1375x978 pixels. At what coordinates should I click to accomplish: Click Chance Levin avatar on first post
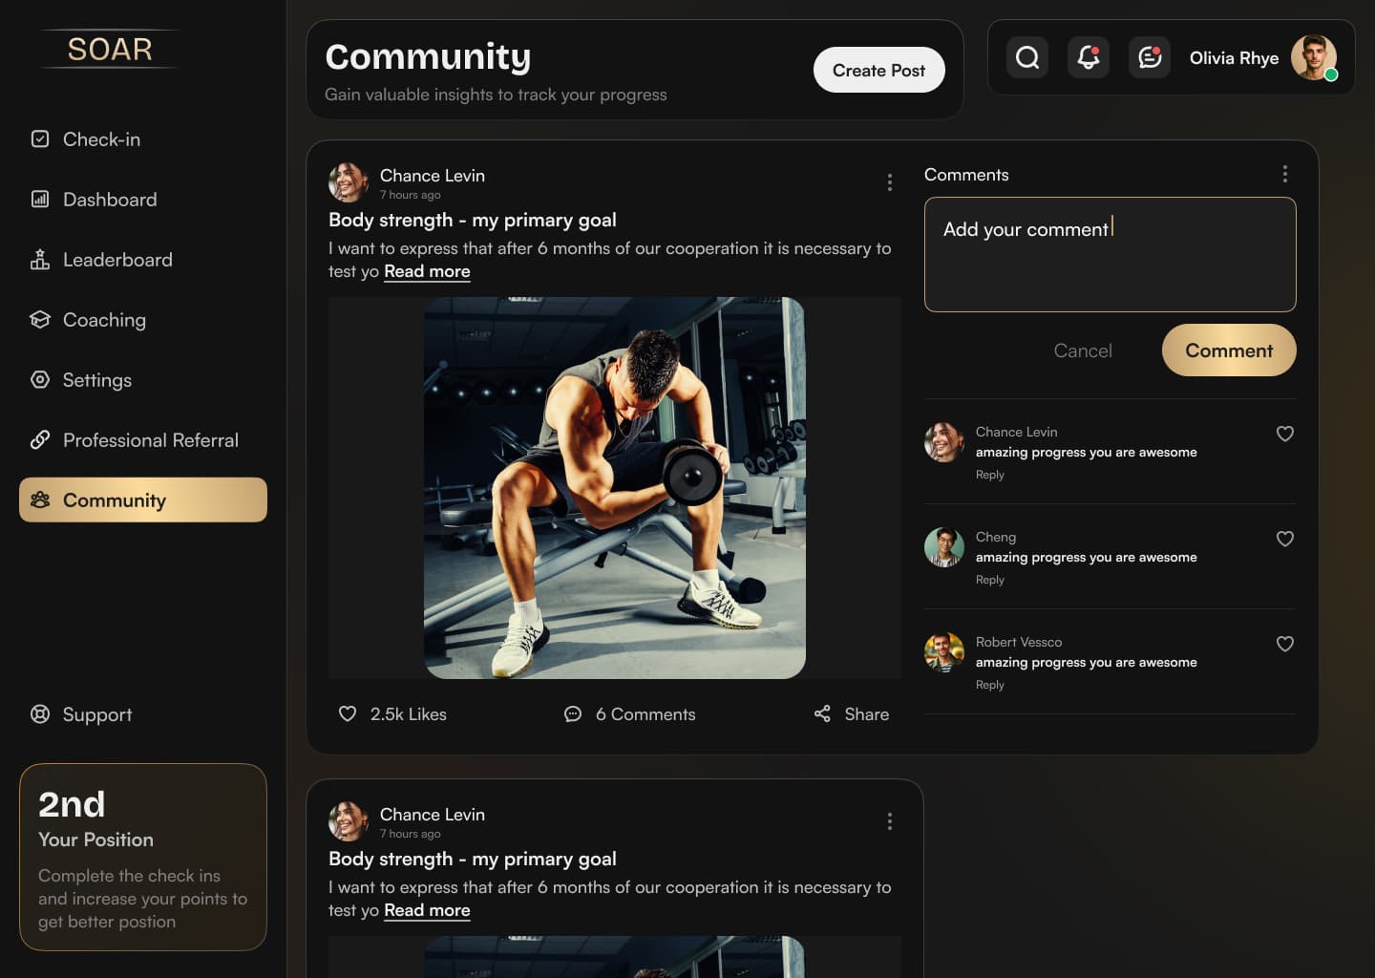point(349,181)
